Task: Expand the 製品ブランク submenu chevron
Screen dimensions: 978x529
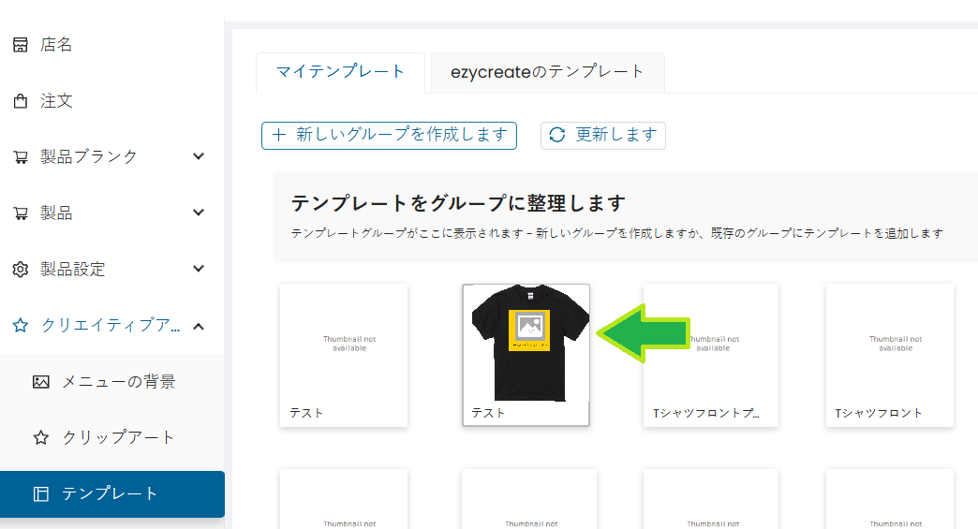Action: pos(199,157)
